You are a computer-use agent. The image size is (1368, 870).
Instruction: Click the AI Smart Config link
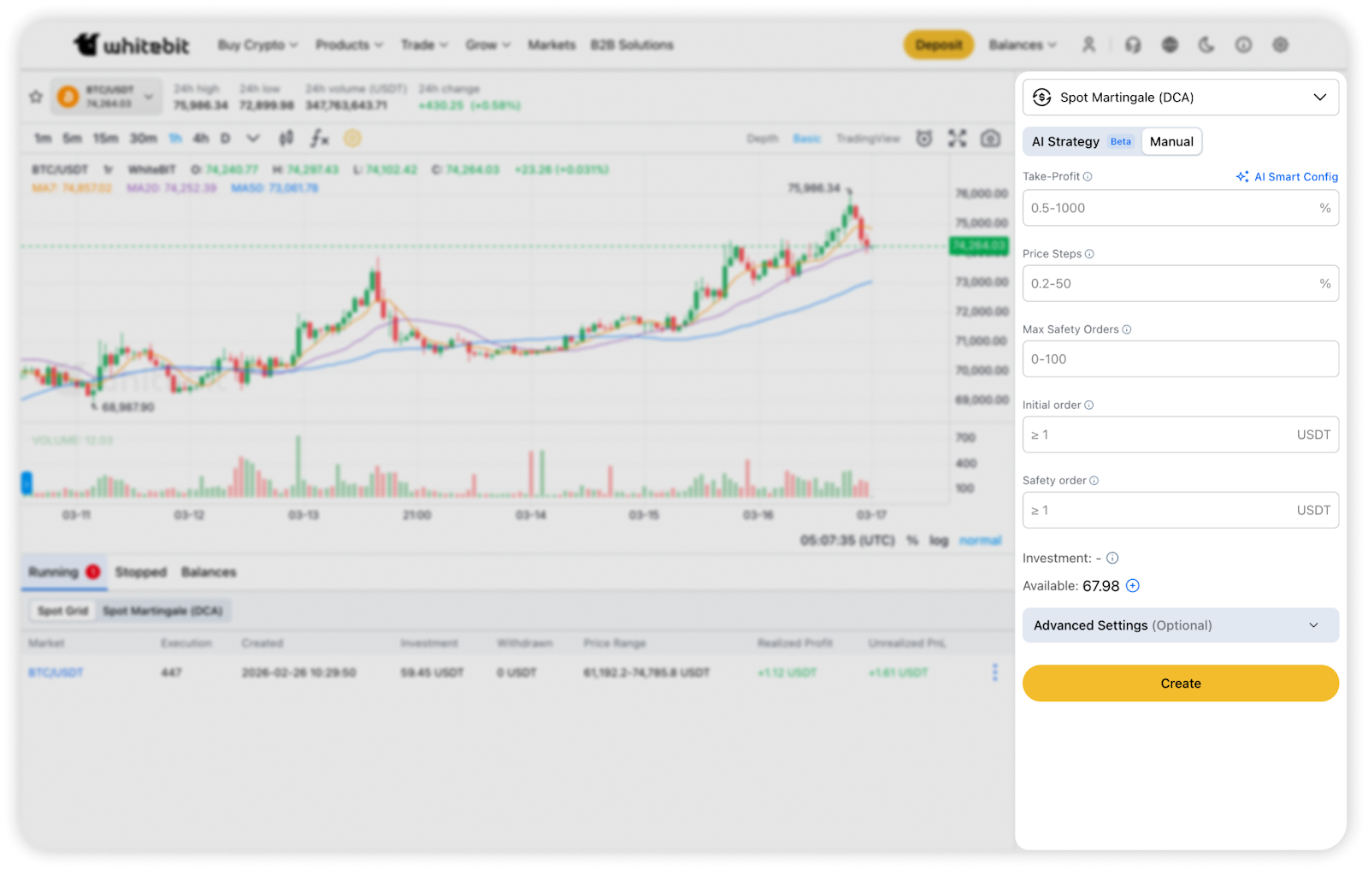[1287, 177]
